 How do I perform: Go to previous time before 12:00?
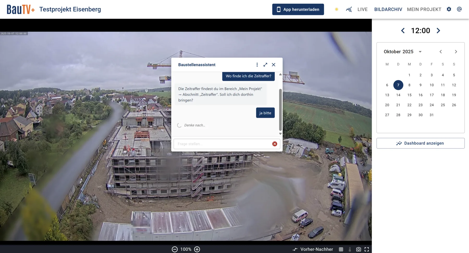pyautogui.click(x=403, y=31)
